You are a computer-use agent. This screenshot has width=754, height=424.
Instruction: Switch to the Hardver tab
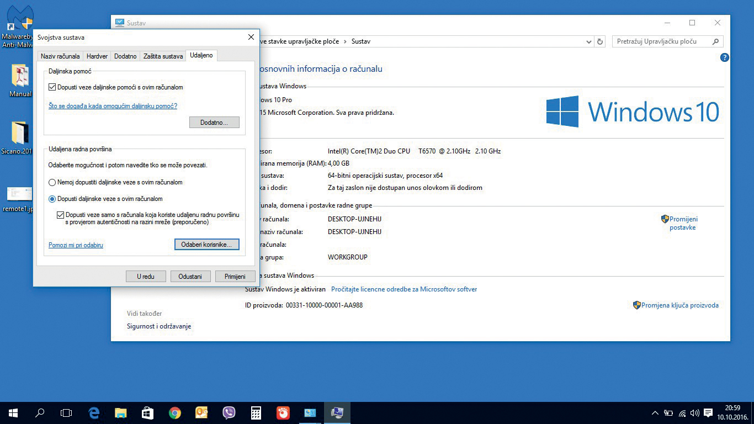point(97,56)
